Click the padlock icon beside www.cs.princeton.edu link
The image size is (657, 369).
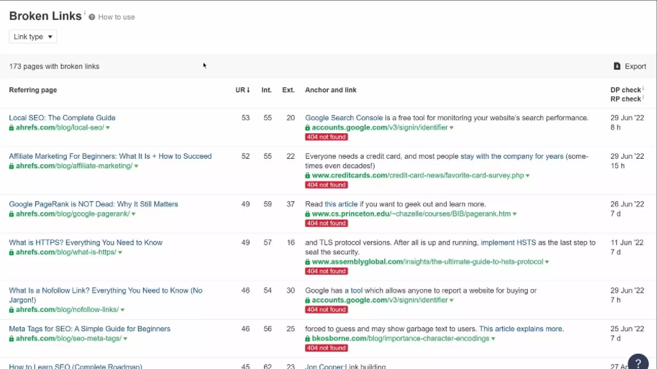pyautogui.click(x=307, y=214)
